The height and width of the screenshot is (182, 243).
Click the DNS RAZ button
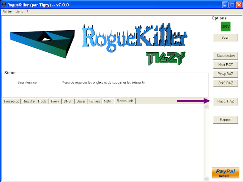(x=226, y=83)
